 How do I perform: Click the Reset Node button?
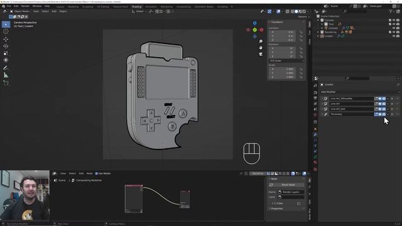point(286,185)
